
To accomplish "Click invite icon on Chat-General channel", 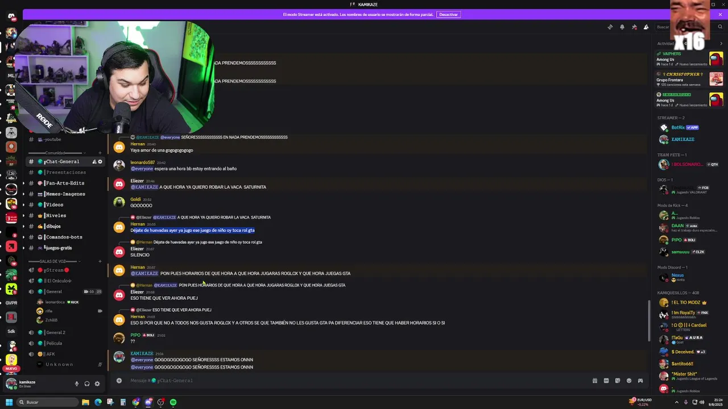I will tap(94, 162).
